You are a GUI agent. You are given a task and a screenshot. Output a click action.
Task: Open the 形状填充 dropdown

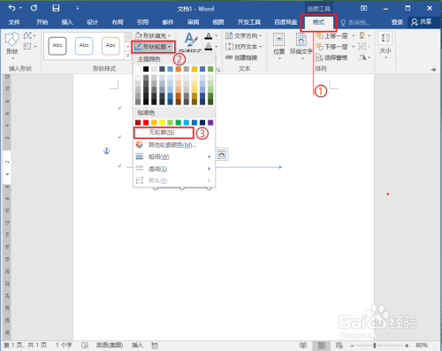click(x=153, y=36)
